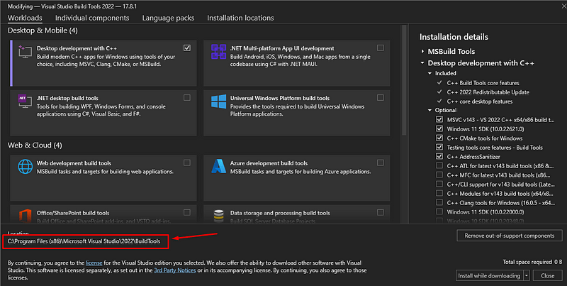Image resolution: width=567 pixels, height=286 pixels.
Task: Open the Language packs tab
Action: 168,18
